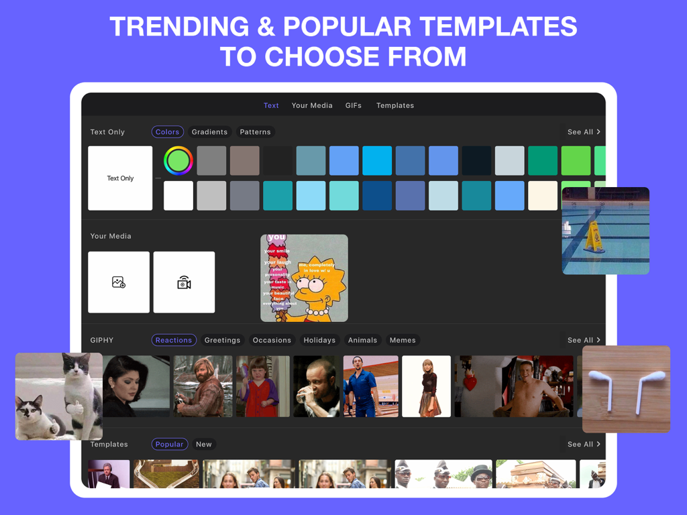
Task: Open the Your Media tab
Action: (x=312, y=105)
